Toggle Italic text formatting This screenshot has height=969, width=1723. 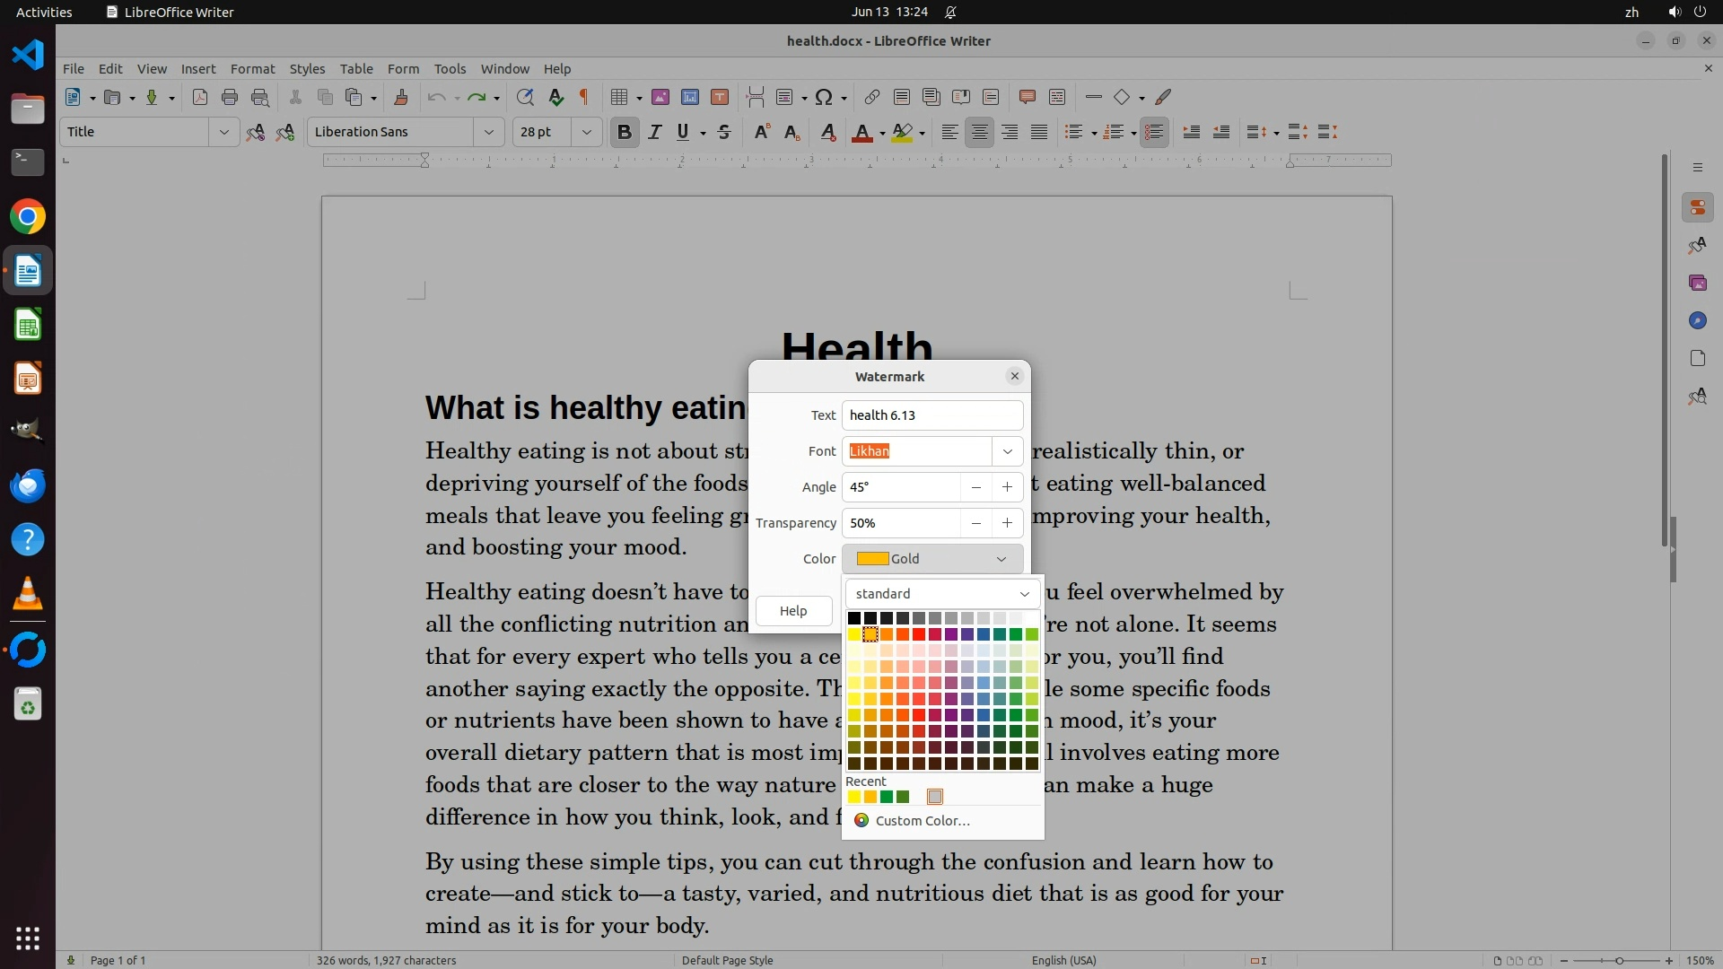point(654,133)
